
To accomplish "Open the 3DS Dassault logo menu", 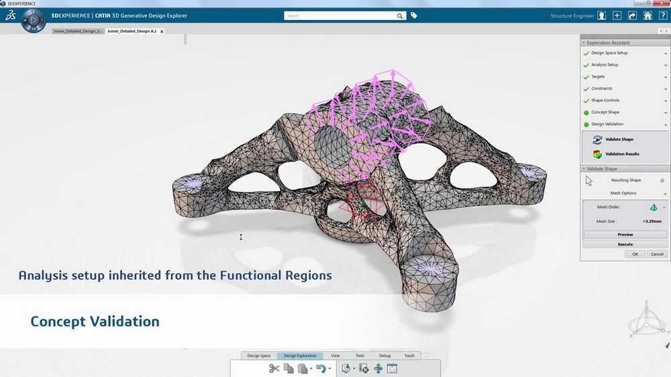I will pos(10,15).
